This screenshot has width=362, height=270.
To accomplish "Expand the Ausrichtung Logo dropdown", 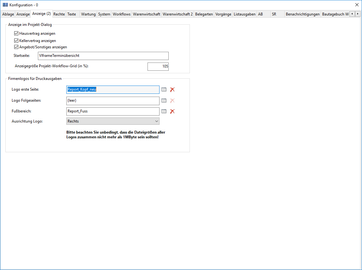I will point(113,121).
